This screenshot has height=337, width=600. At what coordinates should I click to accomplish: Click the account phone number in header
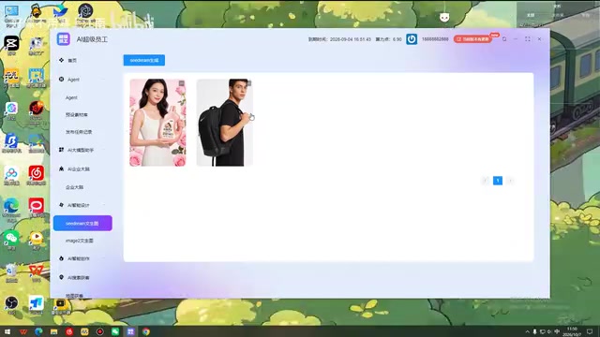coord(435,39)
